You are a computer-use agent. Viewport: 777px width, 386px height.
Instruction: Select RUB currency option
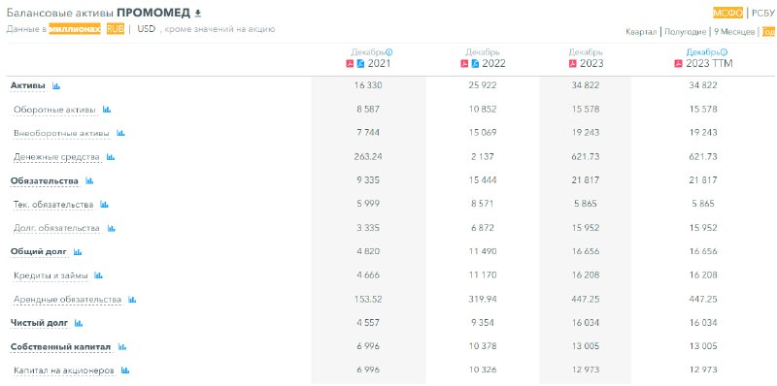(x=116, y=29)
